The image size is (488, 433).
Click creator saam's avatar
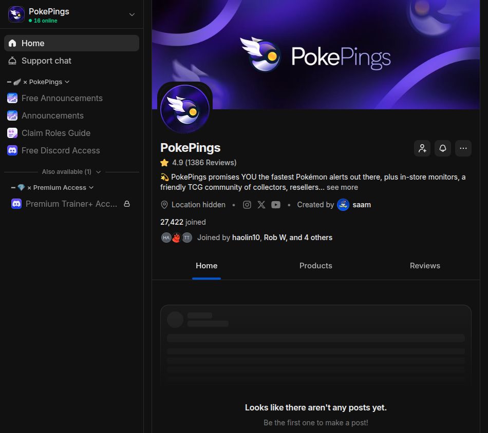click(343, 205)
